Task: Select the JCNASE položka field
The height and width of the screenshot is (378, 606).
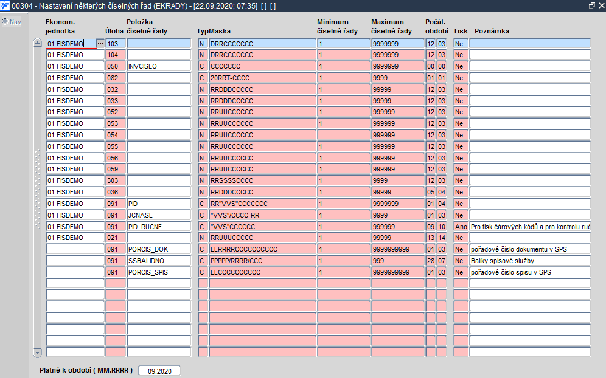Action: click(x=159, y=215)
